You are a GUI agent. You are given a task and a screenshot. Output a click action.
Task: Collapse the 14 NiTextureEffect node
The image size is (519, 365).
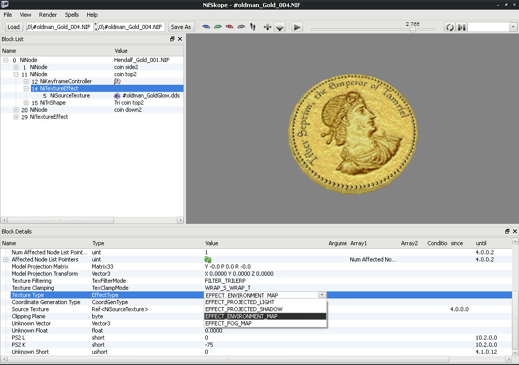tap(26, 88)
